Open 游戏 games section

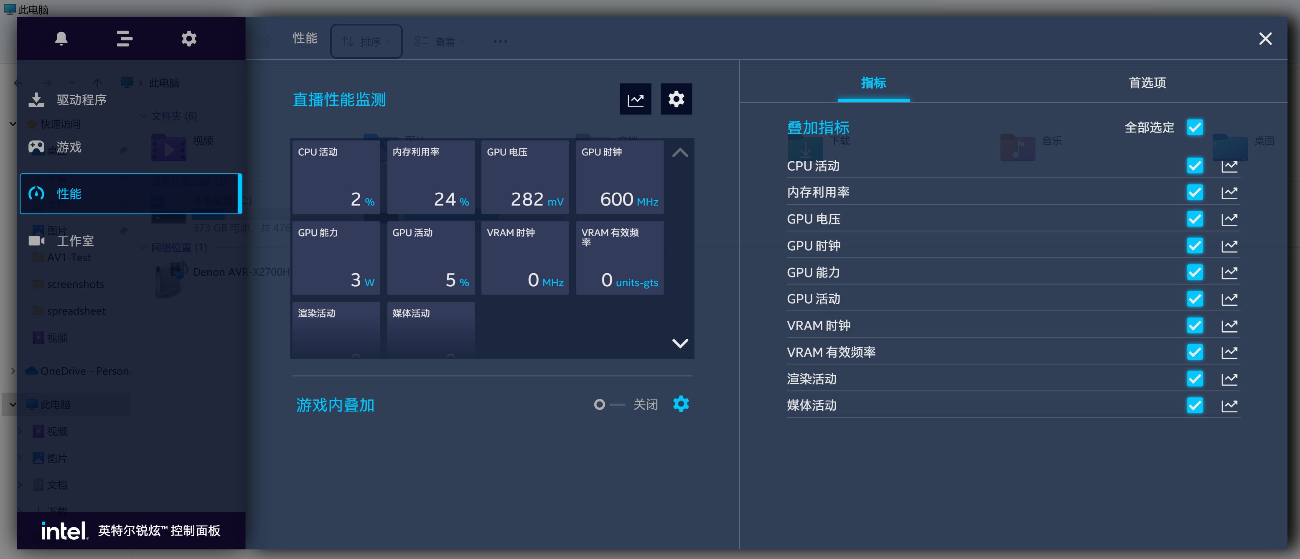click(56, 147)
